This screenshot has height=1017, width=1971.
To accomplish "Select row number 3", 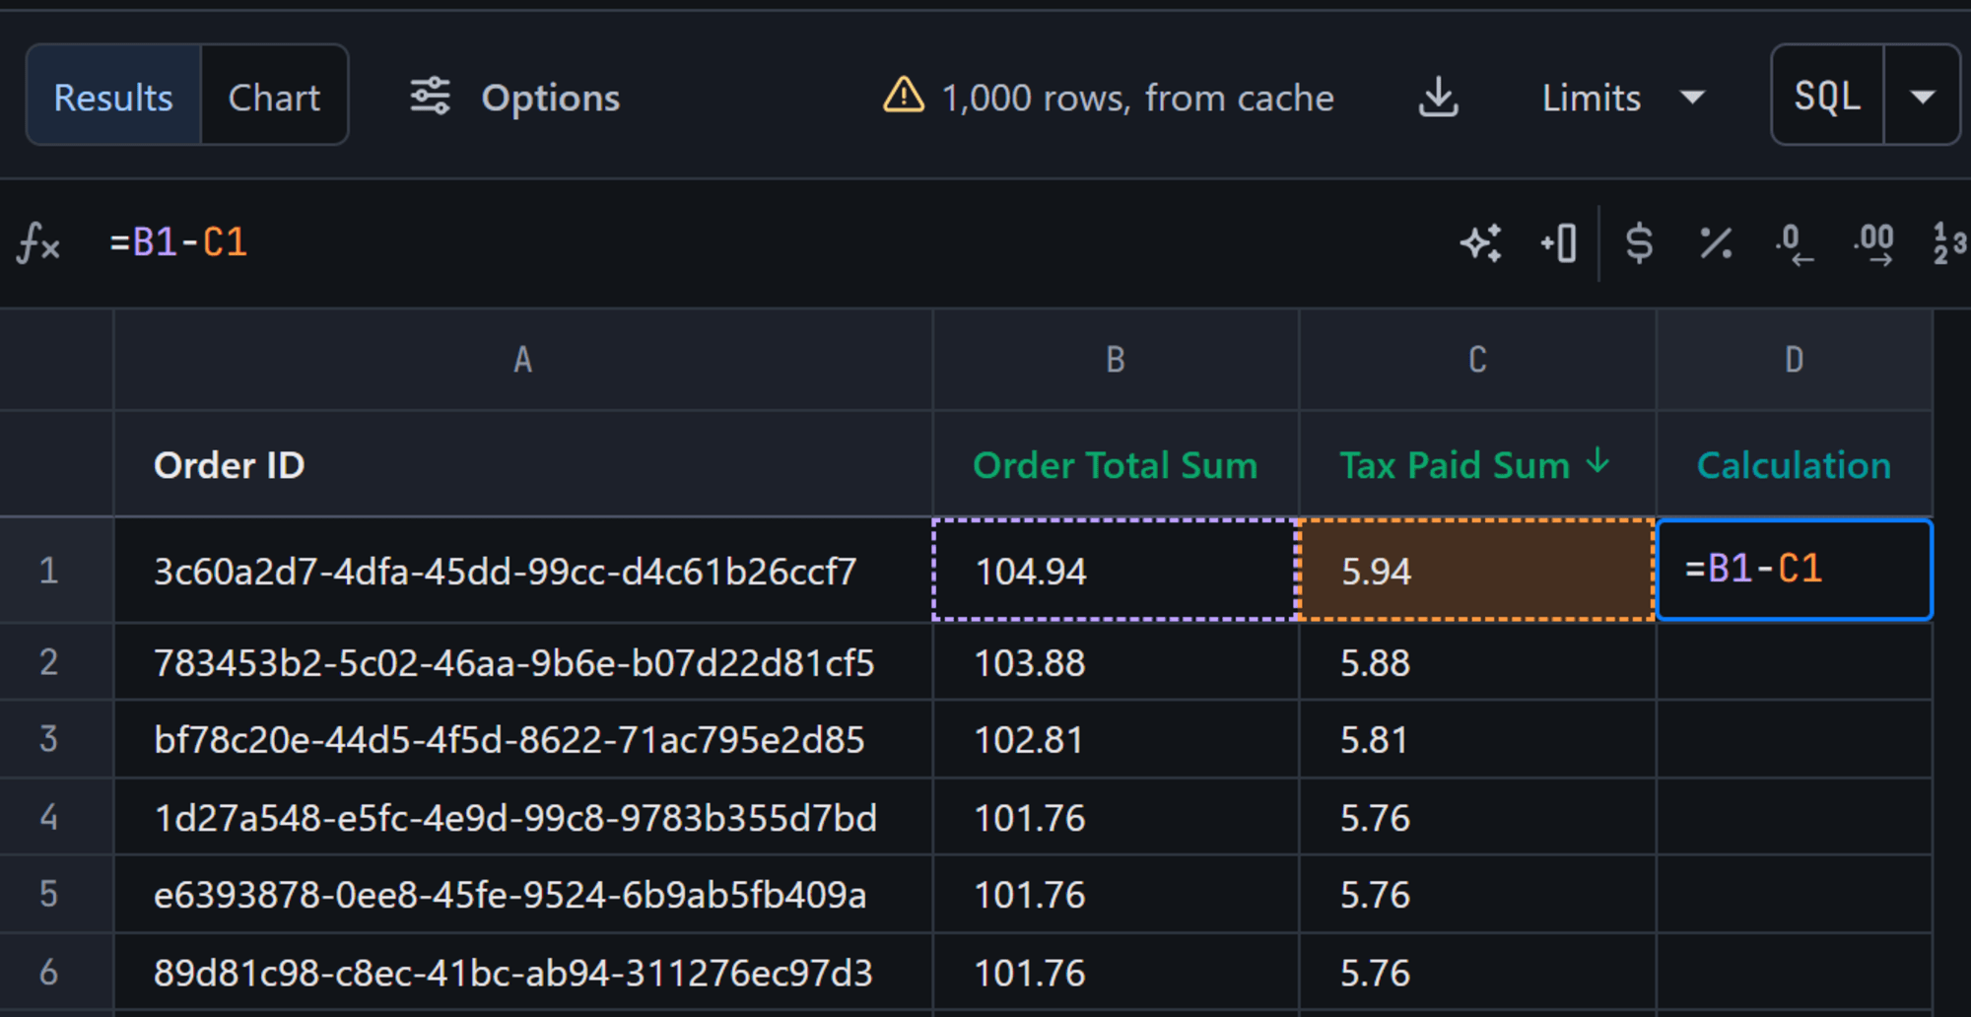I will [x=49, y=739].
